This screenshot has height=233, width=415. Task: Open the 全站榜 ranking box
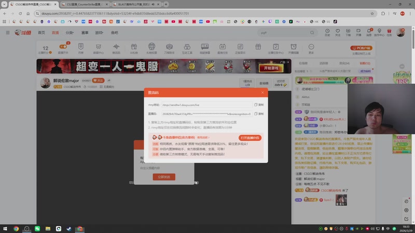[264, 83]
